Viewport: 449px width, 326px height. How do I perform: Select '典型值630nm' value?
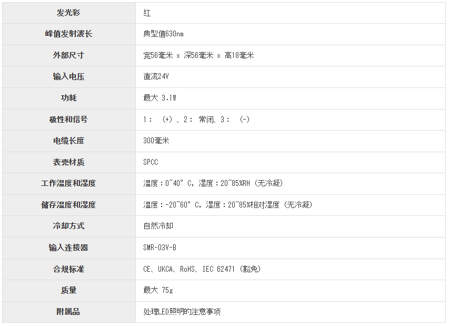point(163,34)
